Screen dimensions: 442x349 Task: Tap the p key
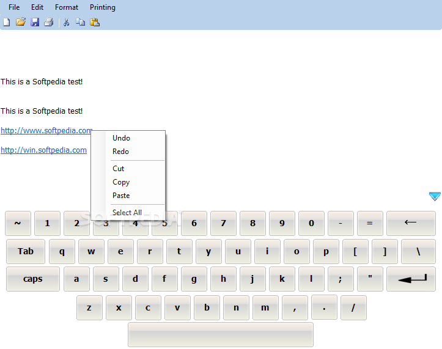tap(326, 251)
